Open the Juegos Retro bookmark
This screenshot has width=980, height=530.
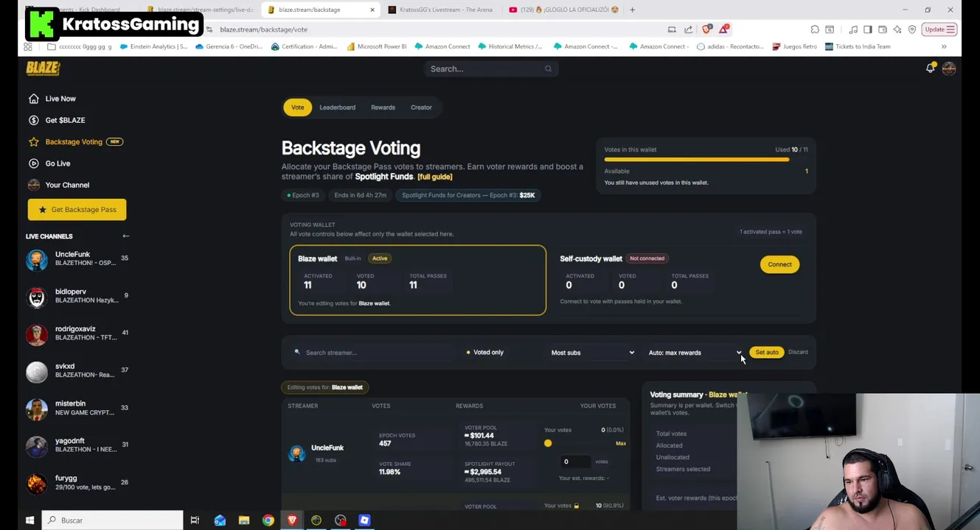pyautogui.click(x=795, y=46)
